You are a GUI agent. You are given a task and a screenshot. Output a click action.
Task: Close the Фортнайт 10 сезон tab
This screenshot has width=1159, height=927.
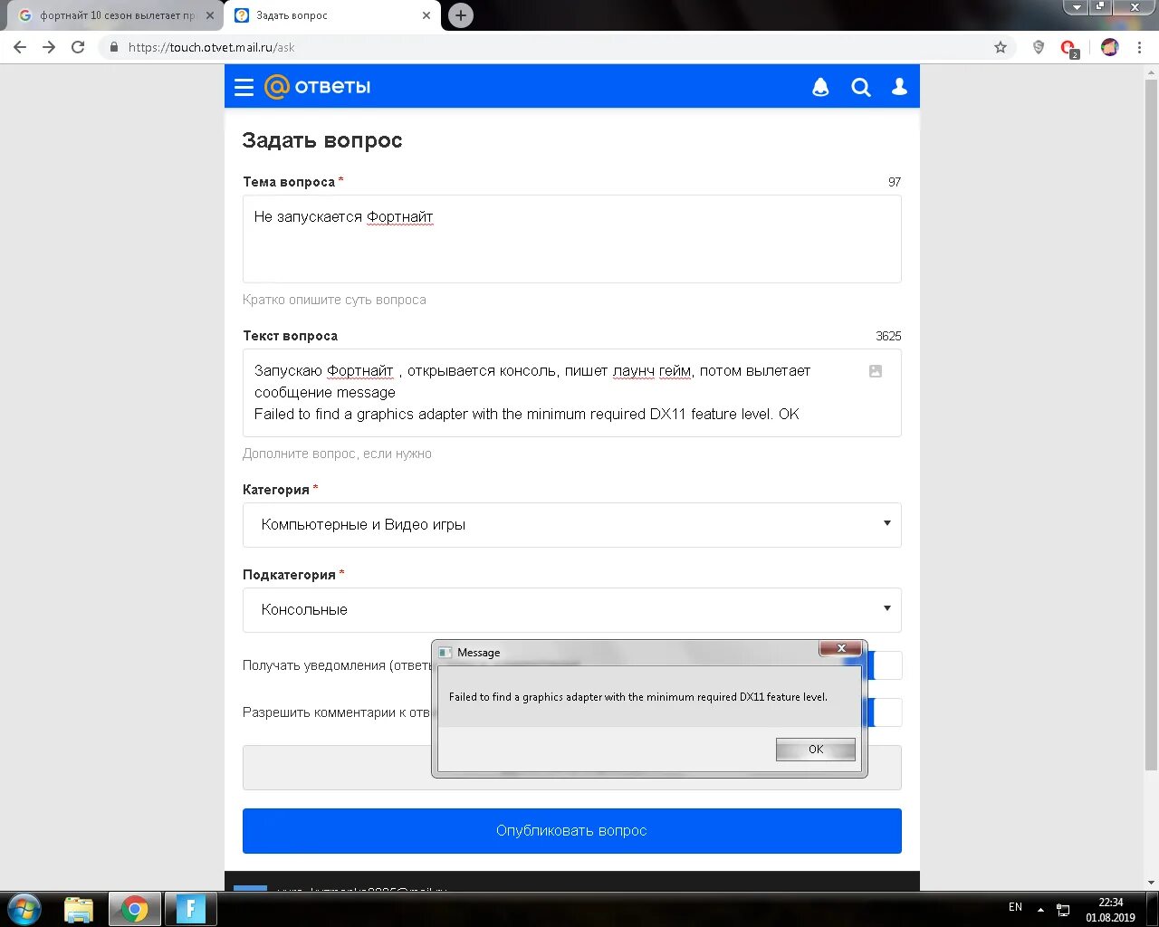point(210,15)
